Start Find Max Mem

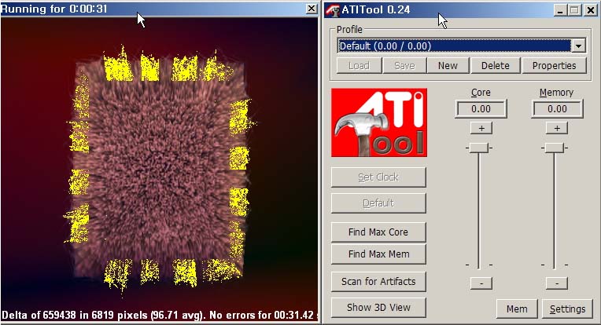(378, 254)
